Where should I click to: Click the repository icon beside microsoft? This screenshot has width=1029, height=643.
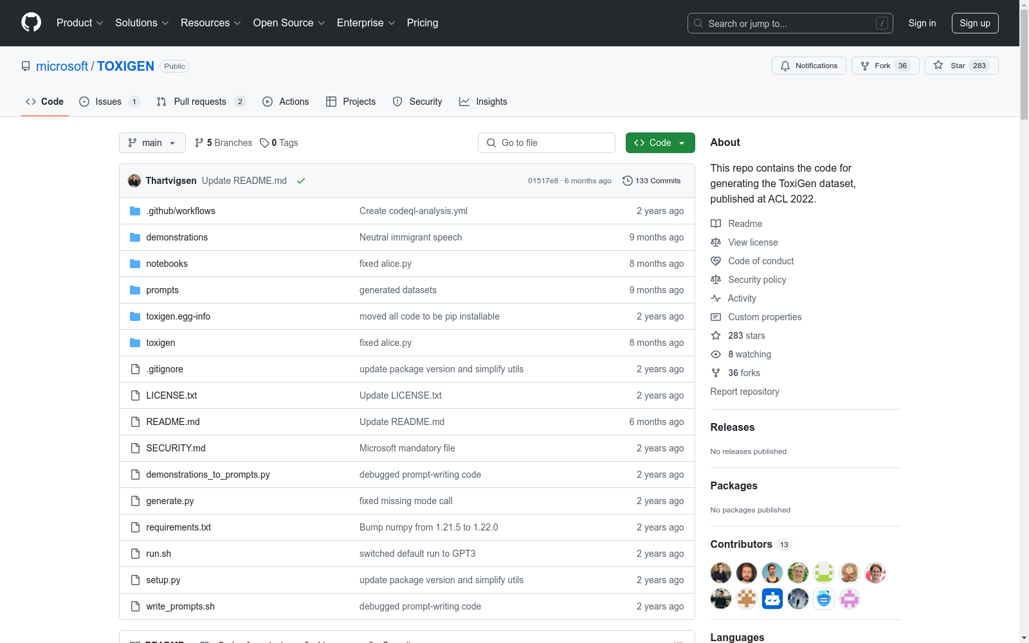[26, 66]
